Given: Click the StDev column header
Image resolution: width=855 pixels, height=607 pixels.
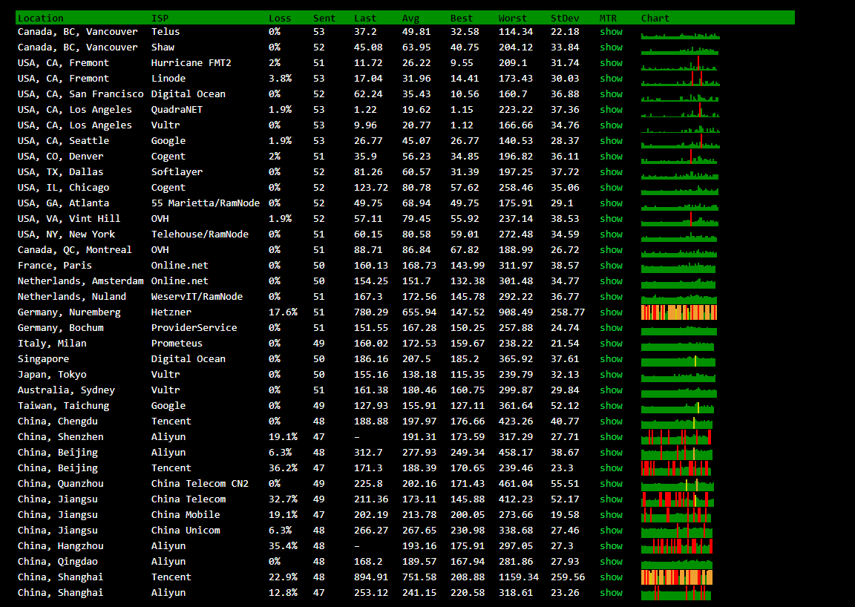Looking at the screenshot, I should coord(565,18).
